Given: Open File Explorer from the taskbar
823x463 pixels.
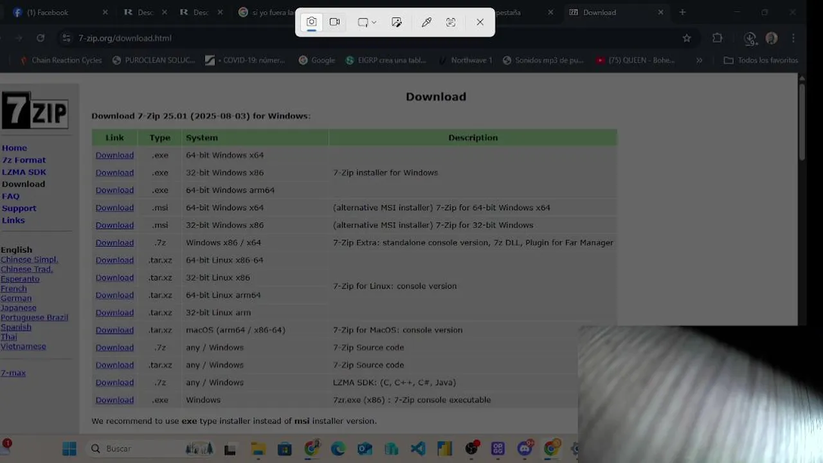Looking at the screenshot, I should [x=258, y=449].
